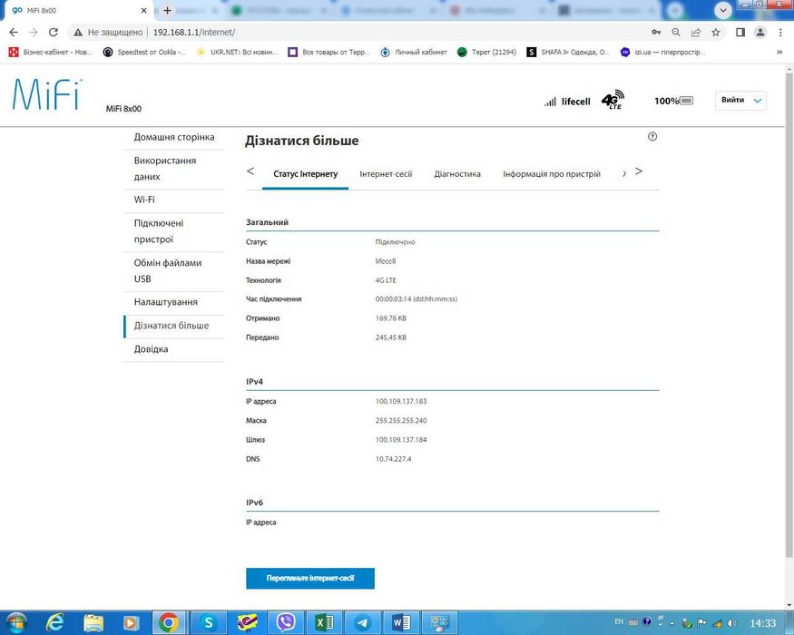794x635 pixels.
Task: Toggle Chrome side panel icon
Action: (x=740, y=32)
